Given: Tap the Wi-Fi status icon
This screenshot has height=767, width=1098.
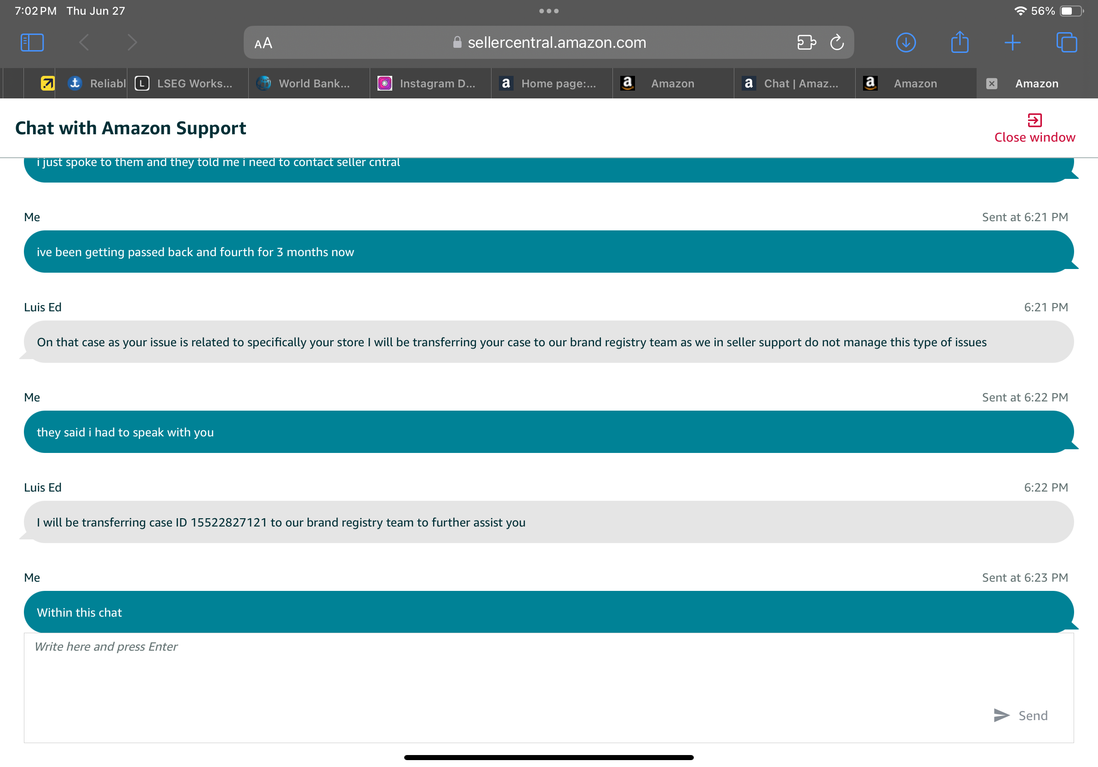Looking at the screenshot, I should click(x=1020, y=11).
